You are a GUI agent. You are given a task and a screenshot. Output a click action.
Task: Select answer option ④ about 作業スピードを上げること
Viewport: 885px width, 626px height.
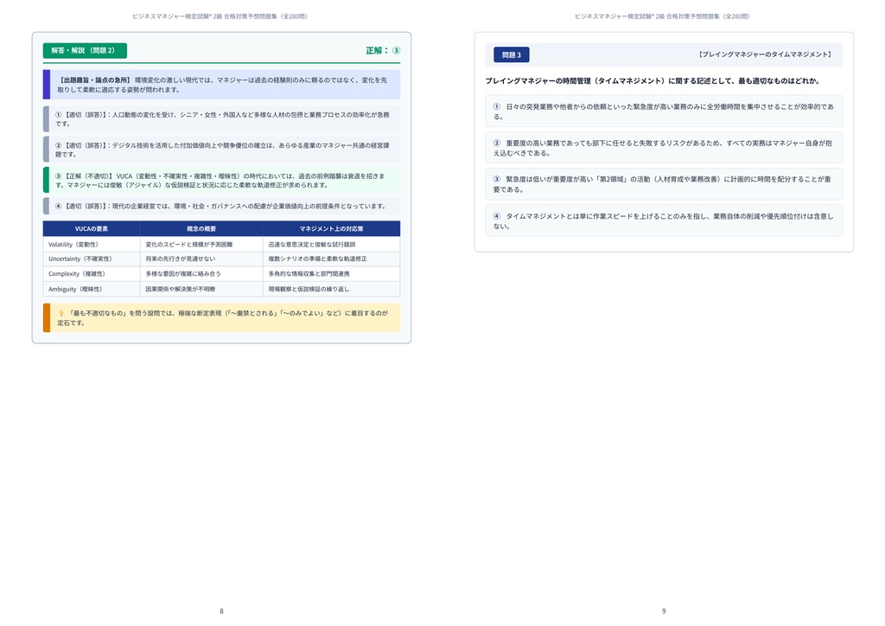[664, 220]
